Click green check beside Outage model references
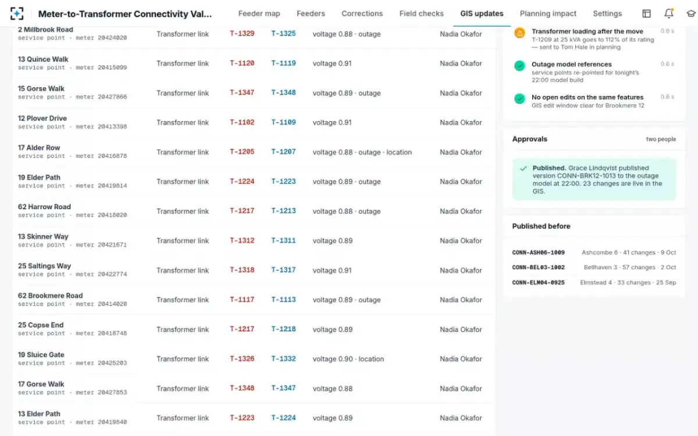This screenshot has width=698, height=436. [x=519, y=66]
